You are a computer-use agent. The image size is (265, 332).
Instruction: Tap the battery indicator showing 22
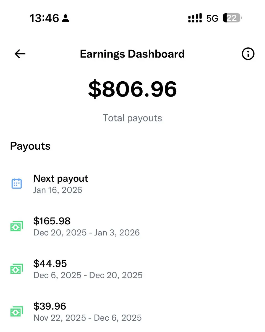(x=232, y=18)
